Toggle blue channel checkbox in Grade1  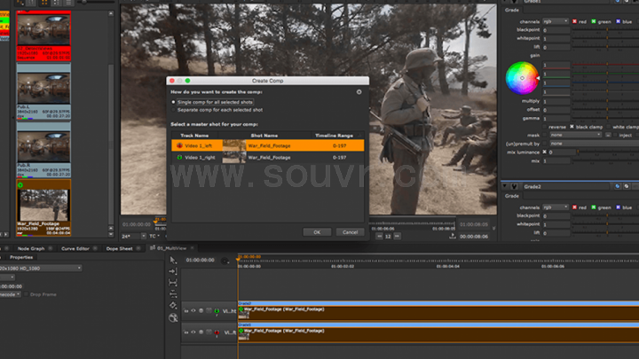[x=619, y=21]
